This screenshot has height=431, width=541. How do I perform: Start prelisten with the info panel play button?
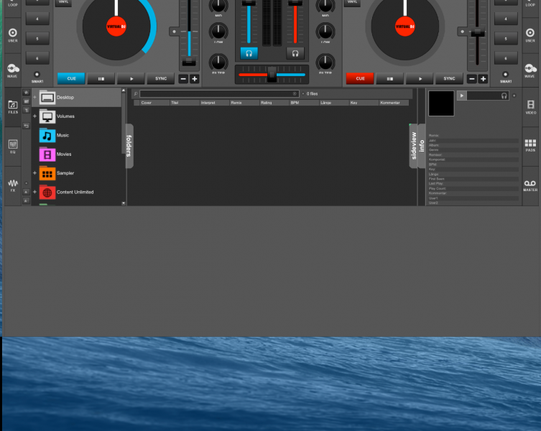coord(462,96)
